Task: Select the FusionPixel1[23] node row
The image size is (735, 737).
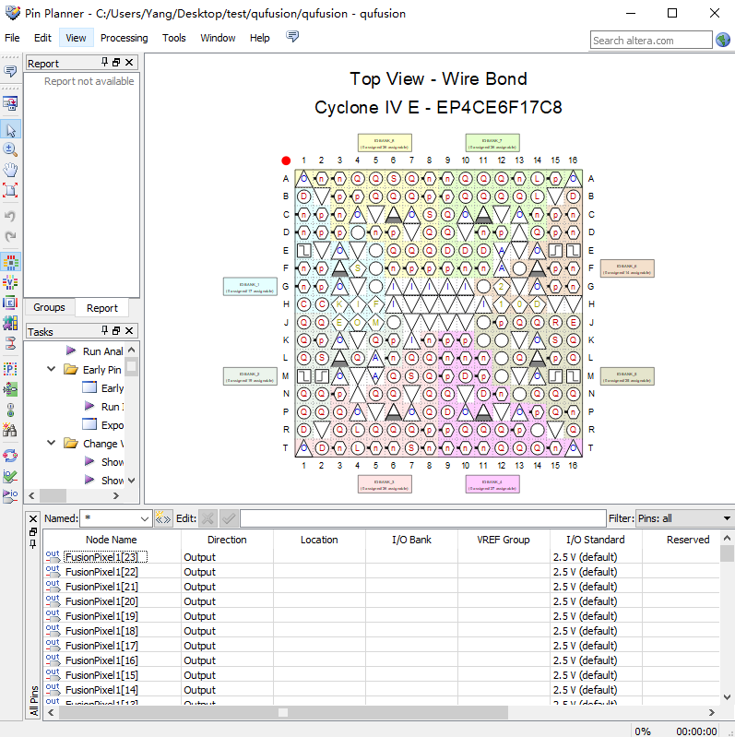Action: coord(381,557)
